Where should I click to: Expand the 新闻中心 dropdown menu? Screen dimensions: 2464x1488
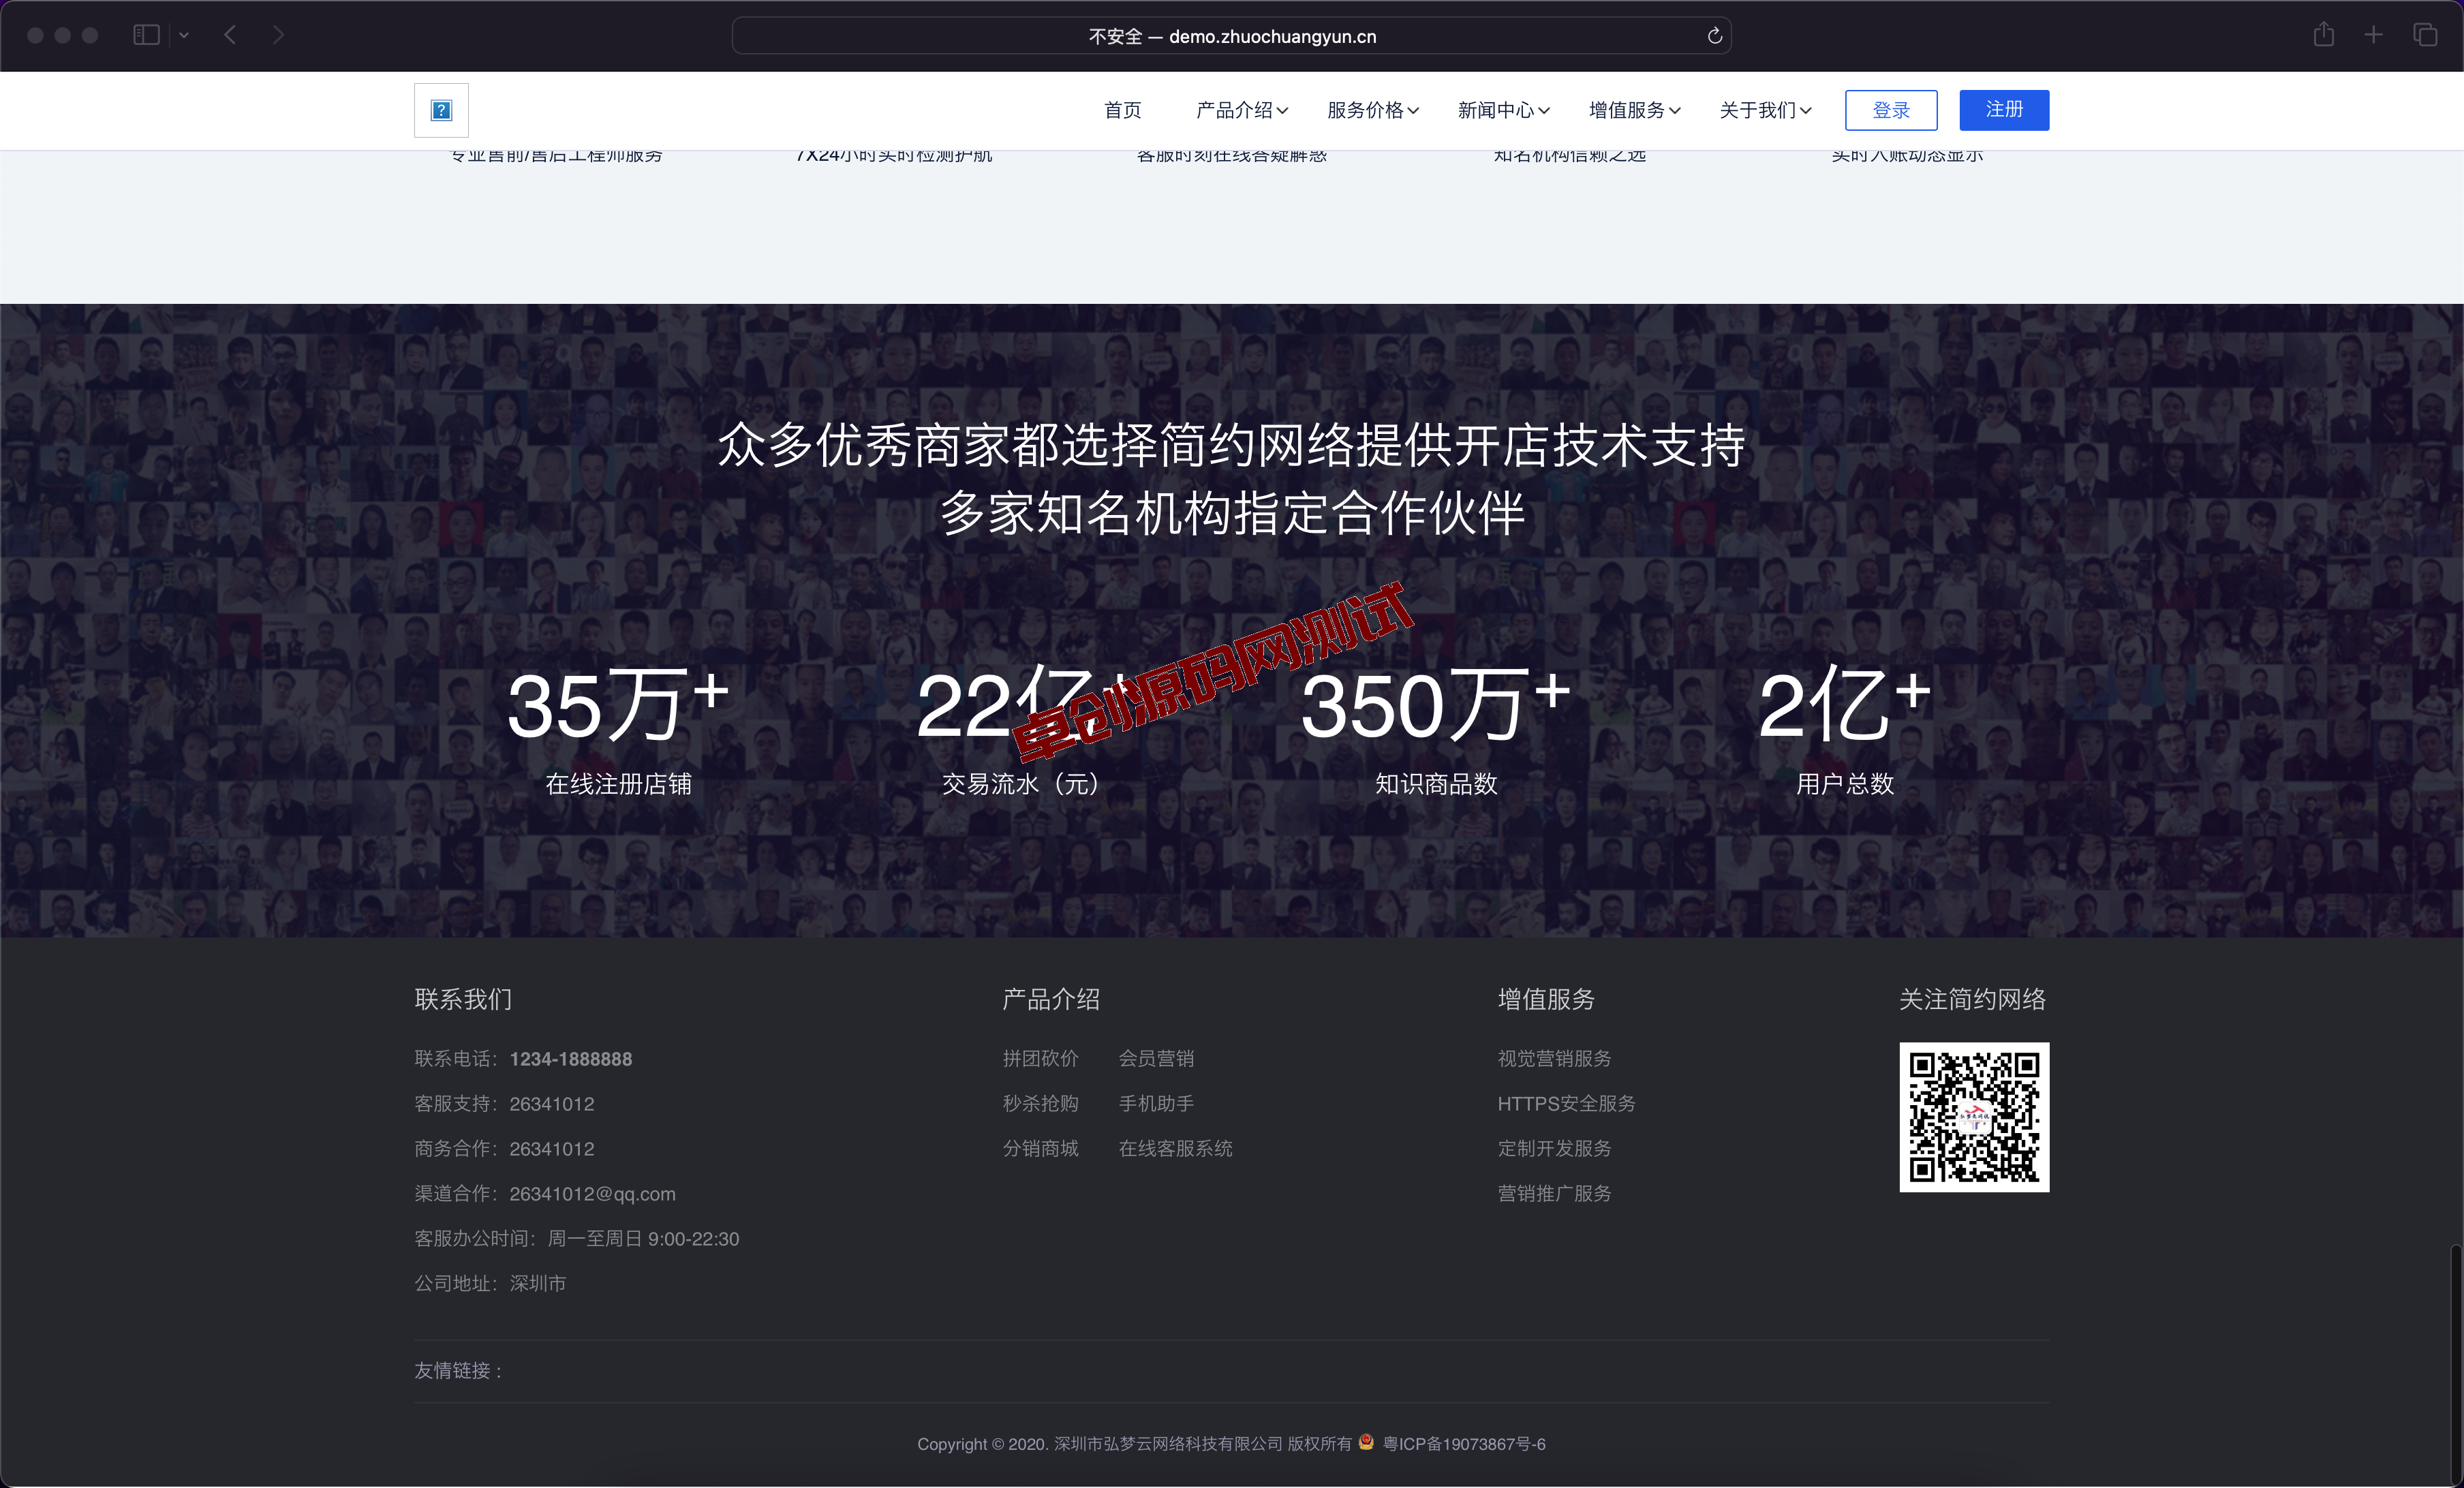pos(1503,110)
